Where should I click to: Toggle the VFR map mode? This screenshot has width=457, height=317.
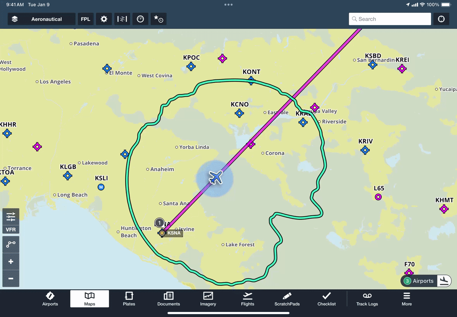(x=11, y=229)
